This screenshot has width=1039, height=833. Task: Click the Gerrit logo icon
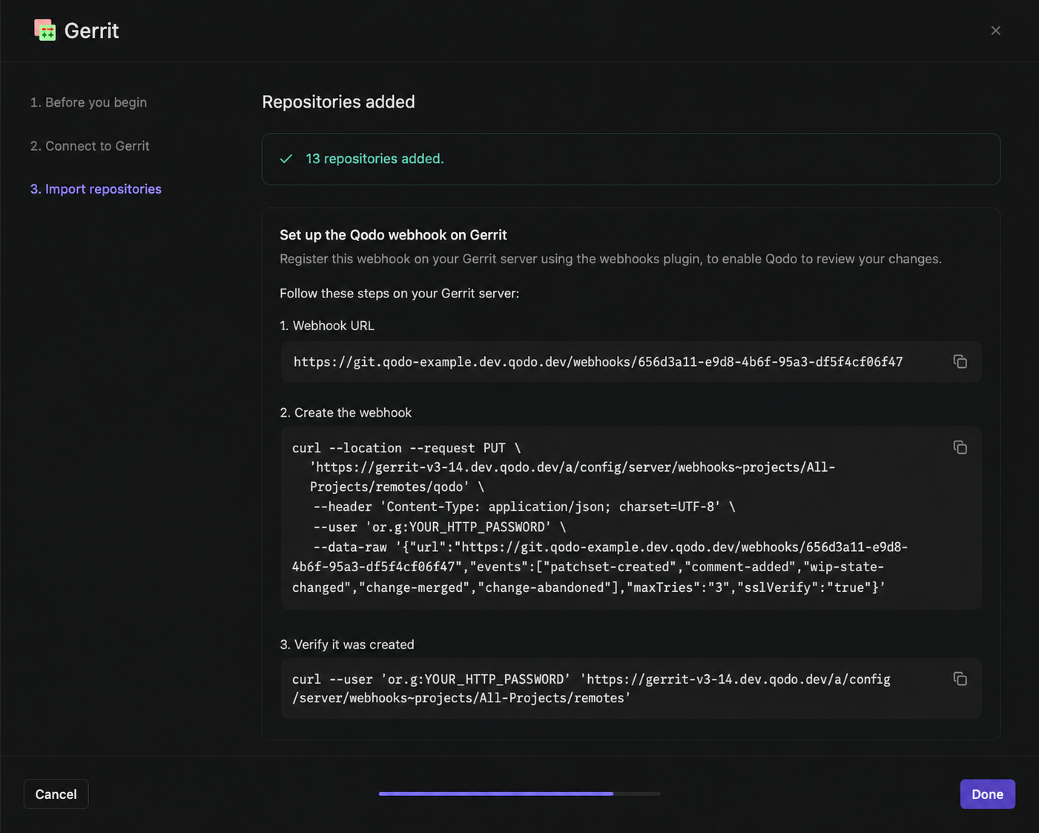45,30
